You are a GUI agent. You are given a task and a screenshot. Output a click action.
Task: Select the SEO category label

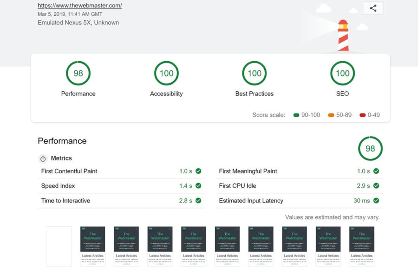pos(343,93)
